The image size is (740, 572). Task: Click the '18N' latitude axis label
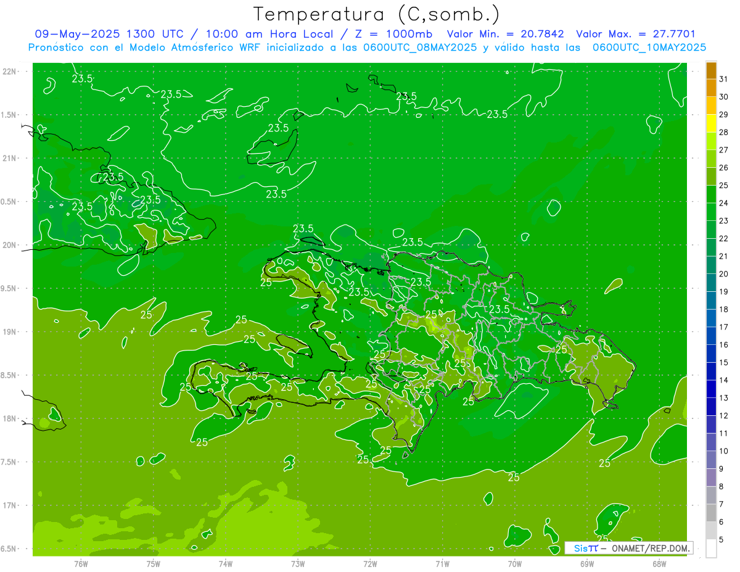pyautogui.click(x=10, y=419)
